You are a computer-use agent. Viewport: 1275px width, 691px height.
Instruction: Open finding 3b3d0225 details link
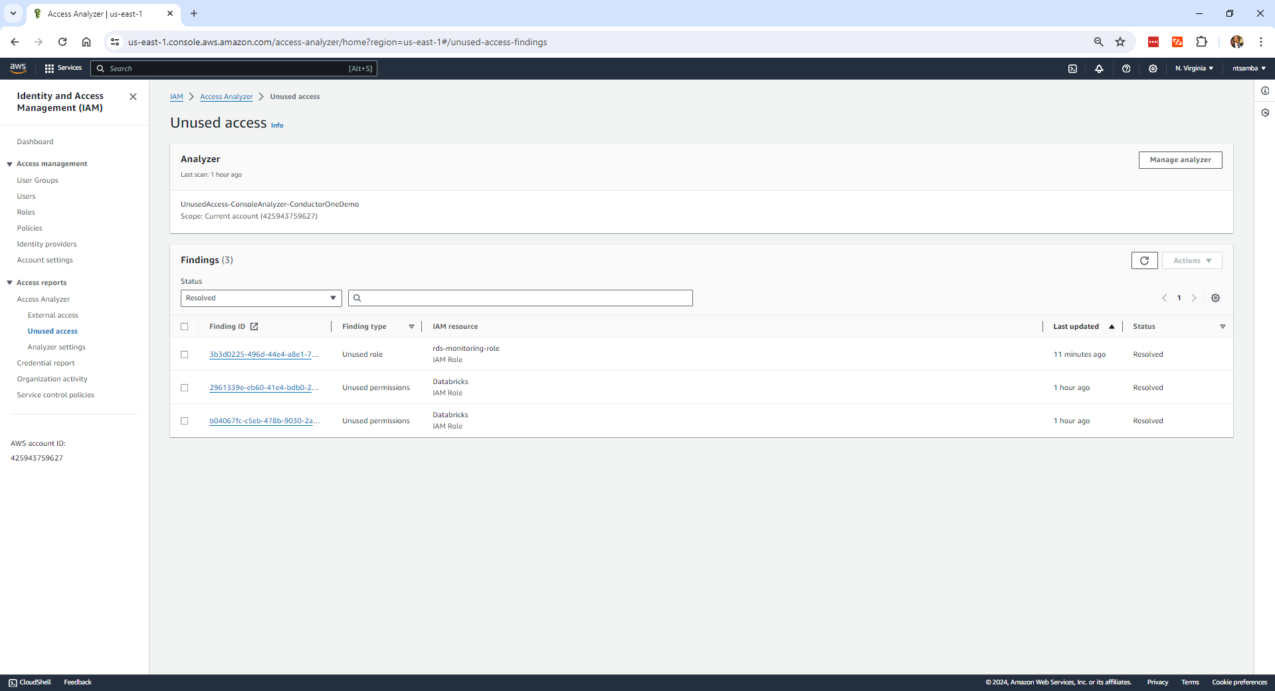[x=264, y=355]
